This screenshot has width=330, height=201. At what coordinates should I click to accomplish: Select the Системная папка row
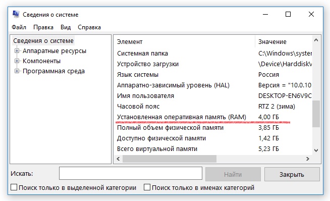[213, 54]
